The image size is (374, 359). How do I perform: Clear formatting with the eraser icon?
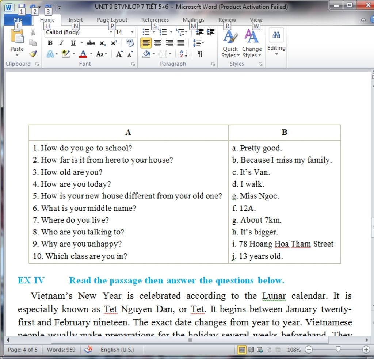[130, 43]
